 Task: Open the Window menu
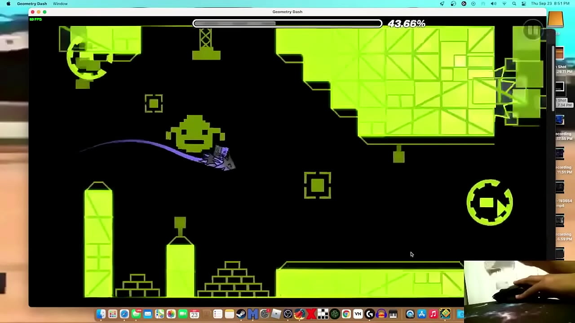click(x=60, y=4)
